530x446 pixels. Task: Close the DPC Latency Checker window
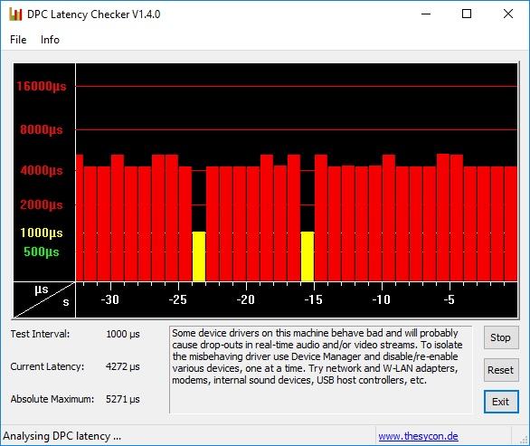(x=508, y=14)
